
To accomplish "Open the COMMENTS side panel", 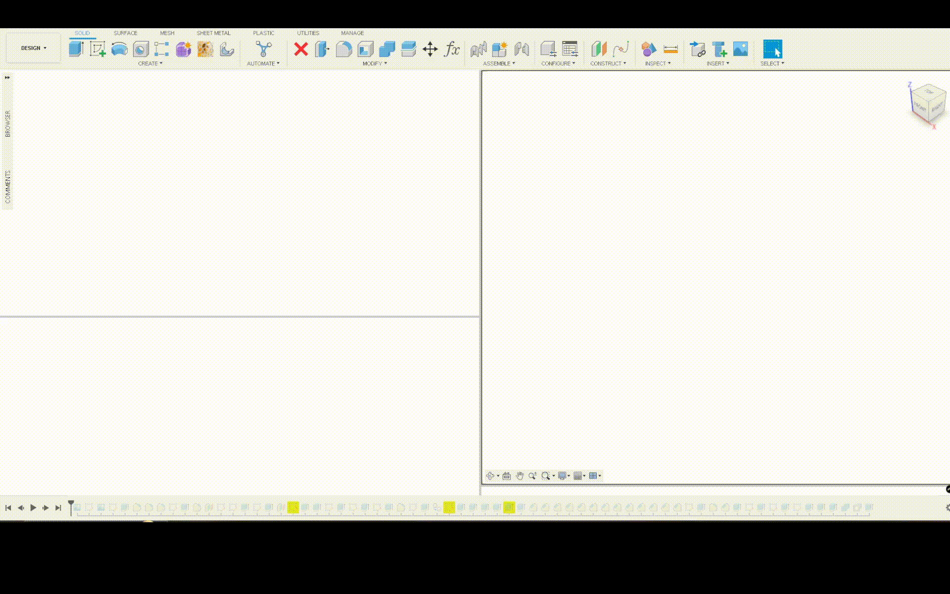I will (x=7, y=187).
